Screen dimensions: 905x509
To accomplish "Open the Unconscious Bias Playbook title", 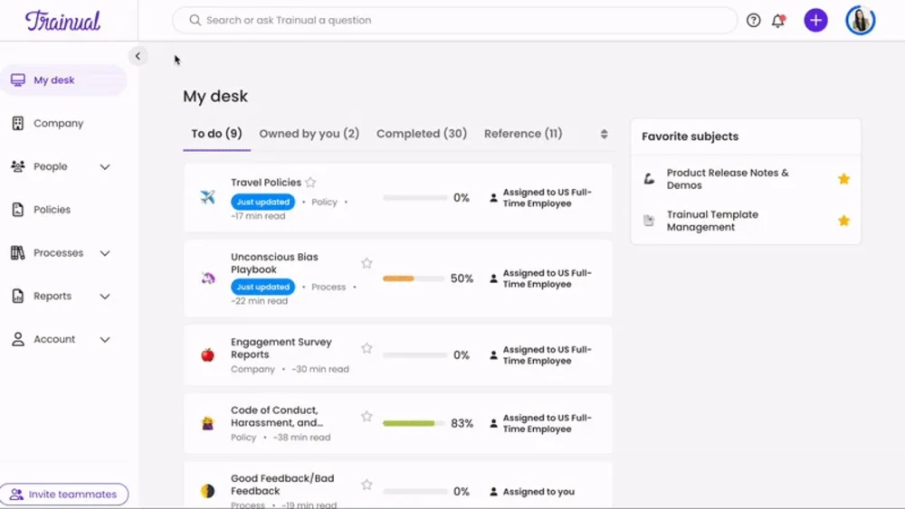I will pyautogui.click(x=275, y=263).
